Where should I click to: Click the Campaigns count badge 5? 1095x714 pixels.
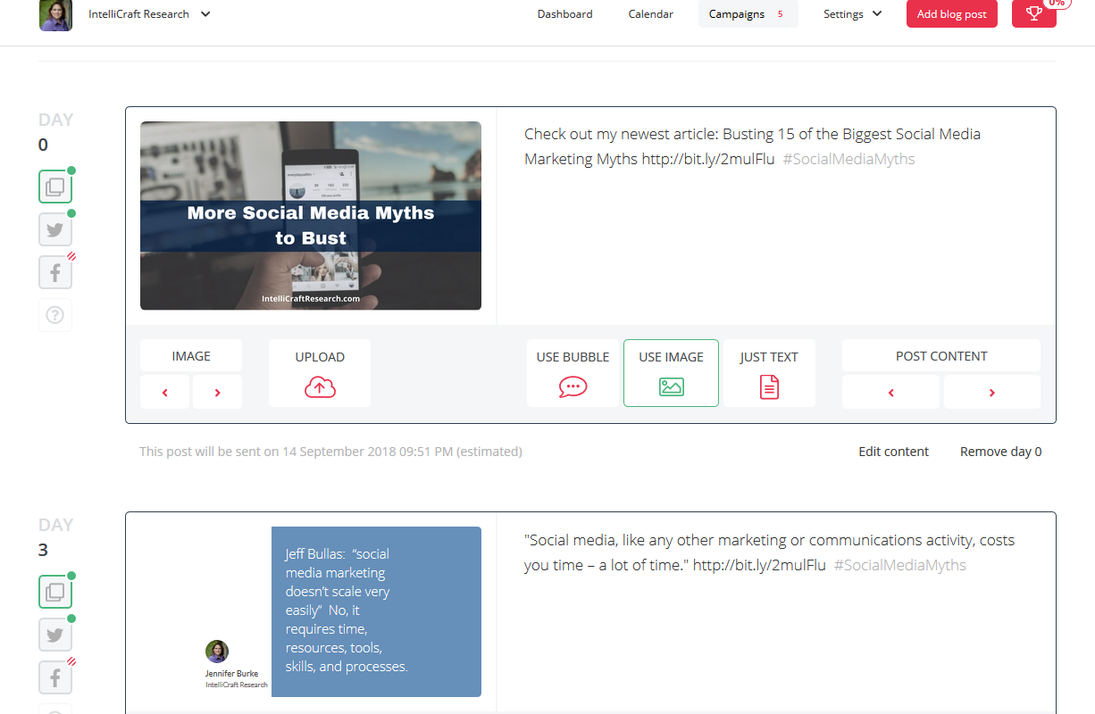[x=780, y=14]
